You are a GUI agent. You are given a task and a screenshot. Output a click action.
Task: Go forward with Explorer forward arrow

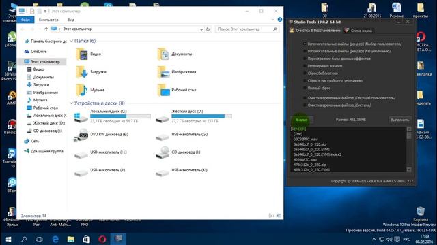tap(32, 29)
